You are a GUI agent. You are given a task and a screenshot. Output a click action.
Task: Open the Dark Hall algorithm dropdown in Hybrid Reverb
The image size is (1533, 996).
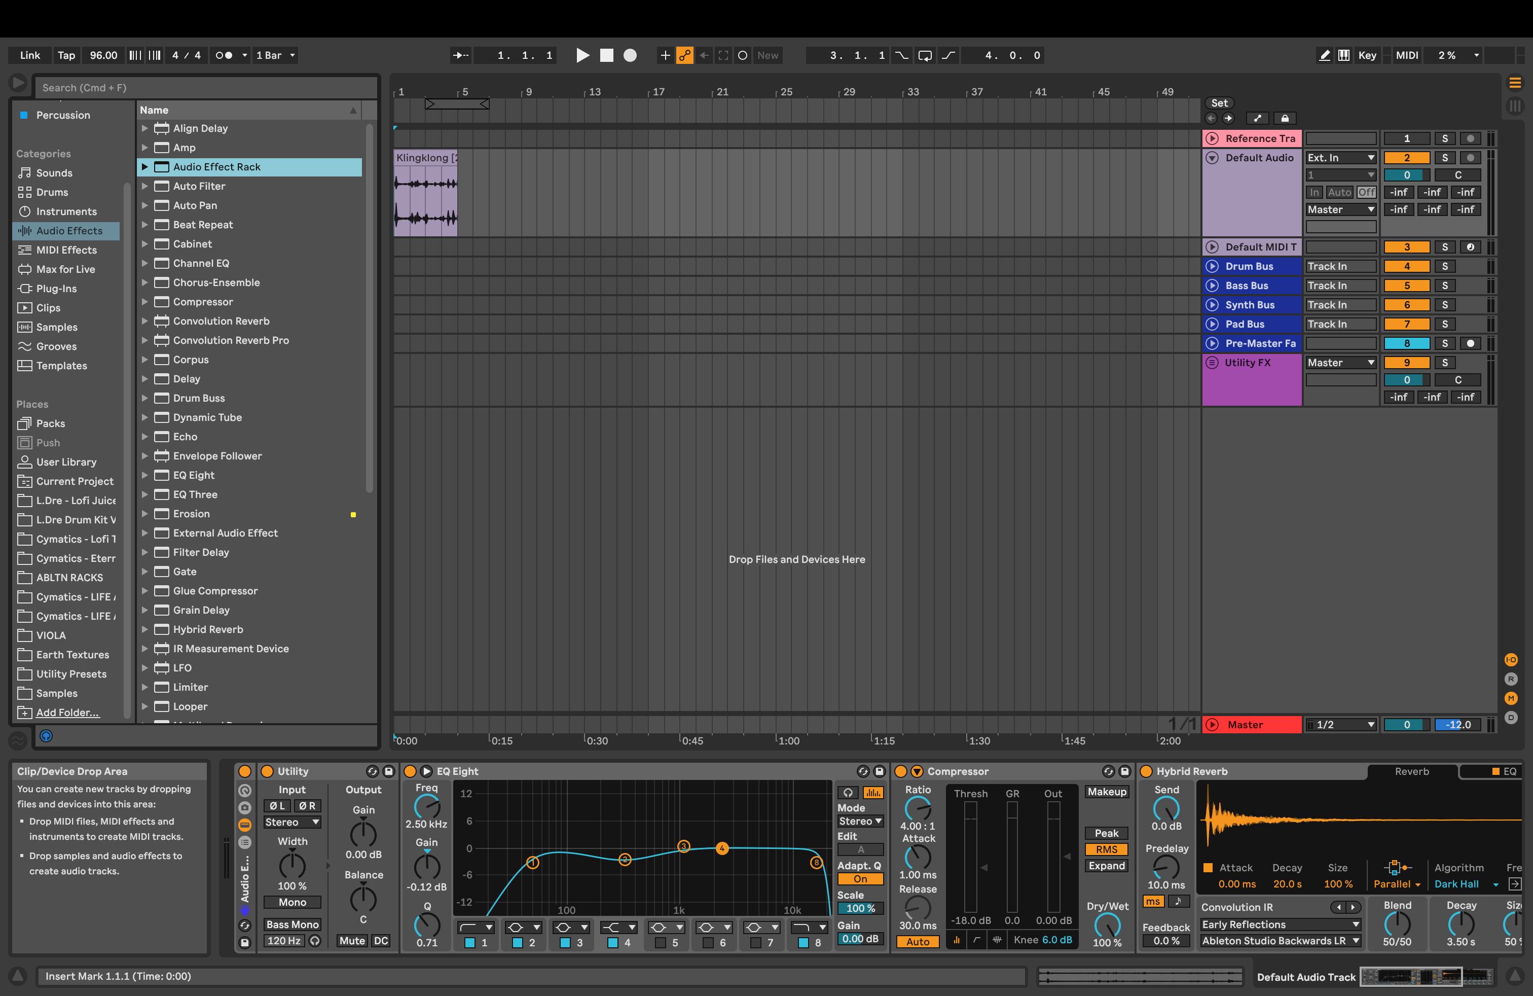[1466, 883]
